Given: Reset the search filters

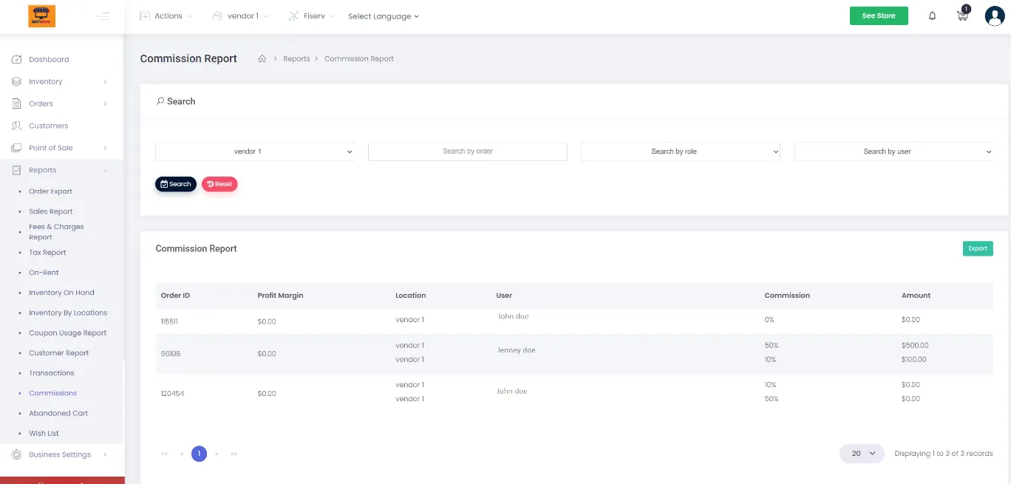Looking at the screenshot, I should pyautogui.click(x=219, y=183).
